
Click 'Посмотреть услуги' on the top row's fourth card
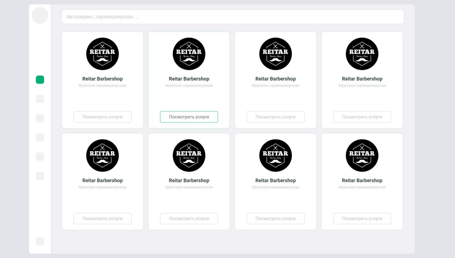pos(362,117)
